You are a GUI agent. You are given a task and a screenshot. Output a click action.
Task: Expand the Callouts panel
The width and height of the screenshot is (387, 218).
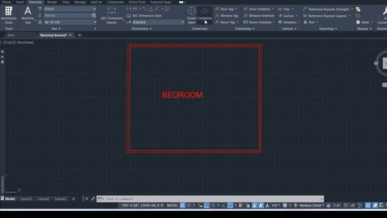(289, 28)
